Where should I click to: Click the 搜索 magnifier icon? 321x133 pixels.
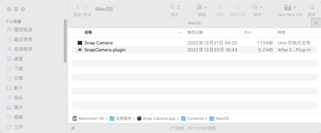pyautogui.click(x=312, y=7)
